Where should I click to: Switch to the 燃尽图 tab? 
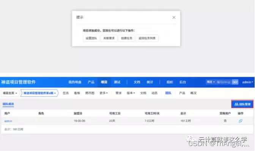90,93
